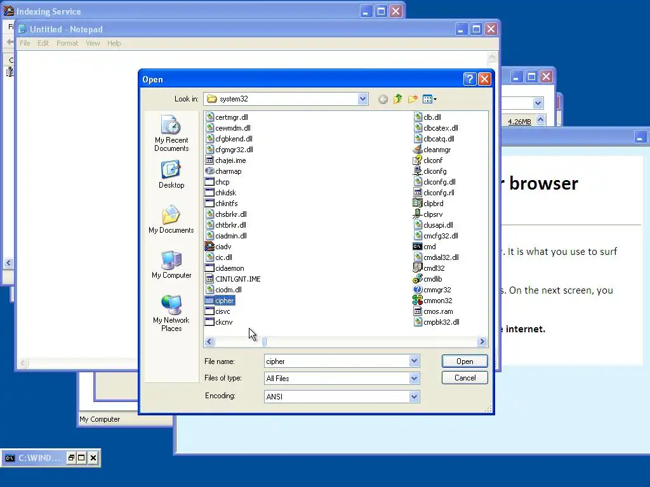Open Notepad View menu
Image resolution: width=650 pixels, height=487 pixels.
[x=93, y=43]
